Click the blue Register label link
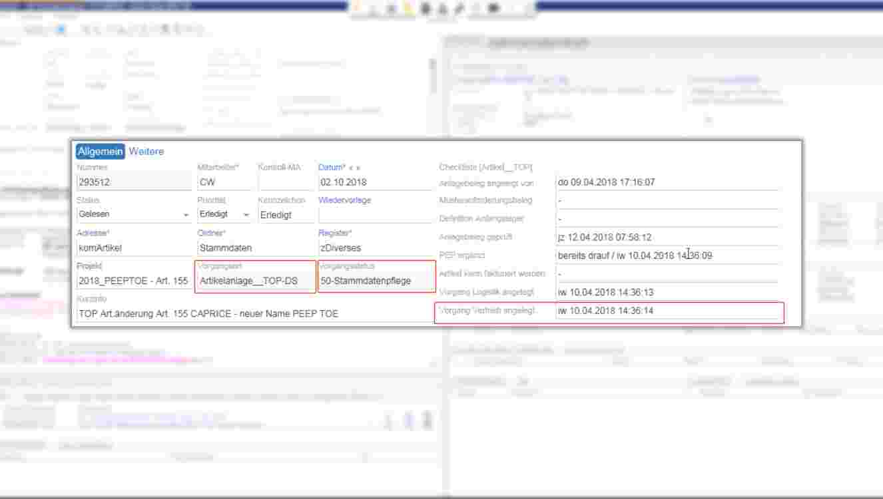 pos(334,233)
